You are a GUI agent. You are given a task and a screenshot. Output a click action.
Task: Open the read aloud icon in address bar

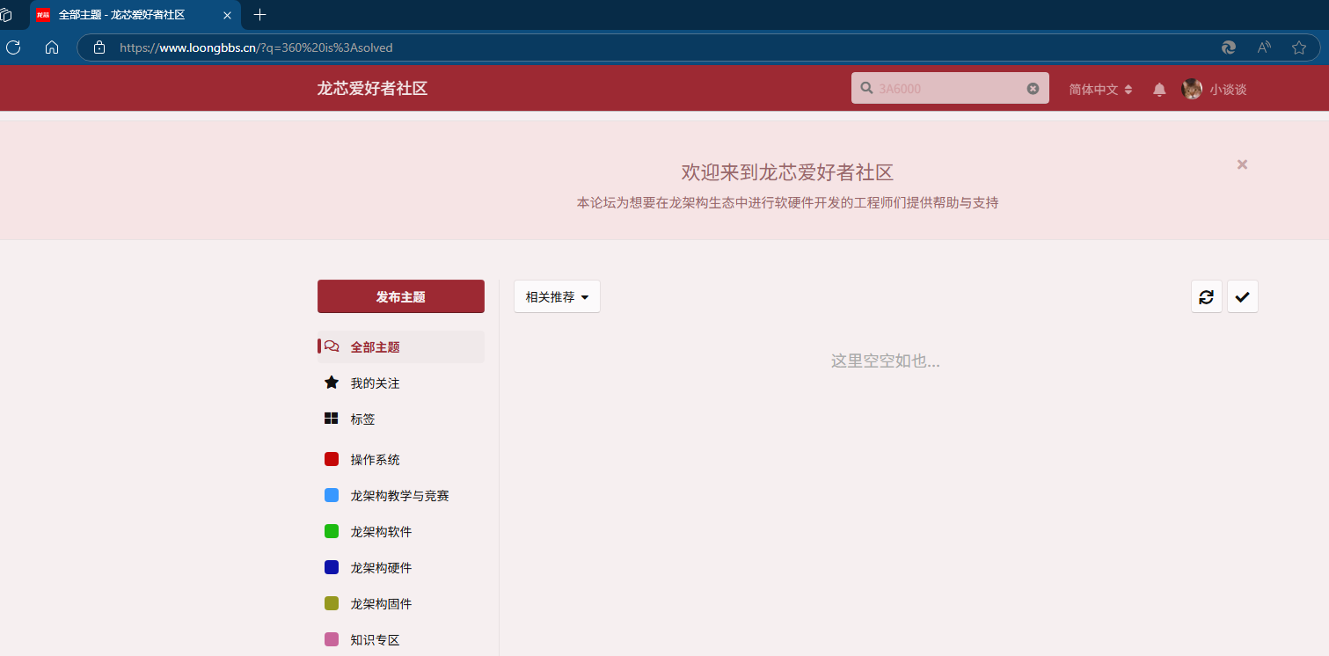coord(1264,47)
